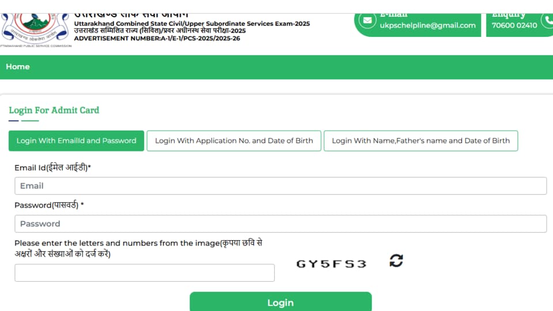Click the ukpschelpline@gmail.com email address
553x311 pixels.
click(x=427, y=25)
